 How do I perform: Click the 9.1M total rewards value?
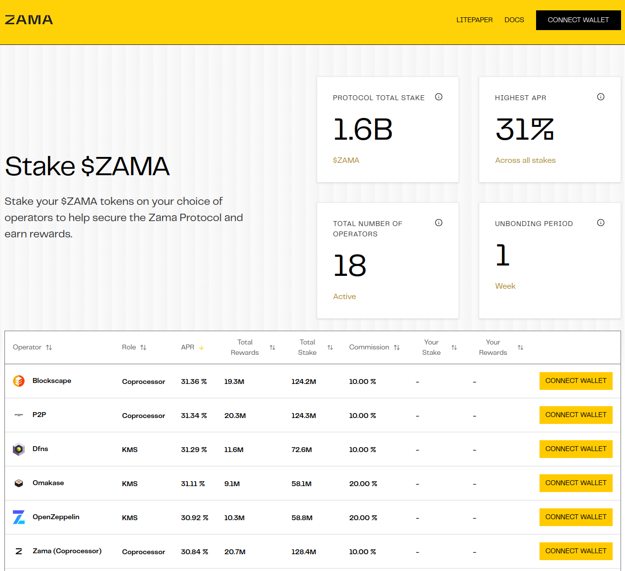pyautogui.click(x=232, y=484)
